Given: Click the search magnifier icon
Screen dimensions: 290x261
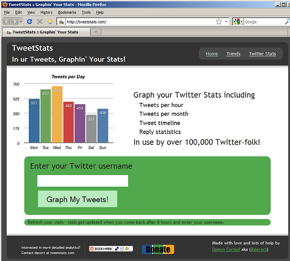Looking at the screenshot, I should [x=288, y=22].
